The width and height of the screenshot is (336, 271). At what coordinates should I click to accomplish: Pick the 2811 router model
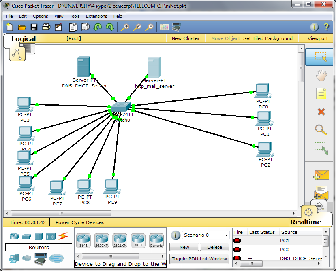138,241
